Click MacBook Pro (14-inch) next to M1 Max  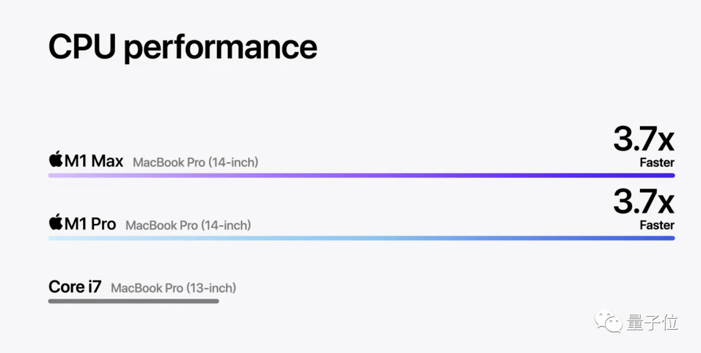(x=195, y=162)
